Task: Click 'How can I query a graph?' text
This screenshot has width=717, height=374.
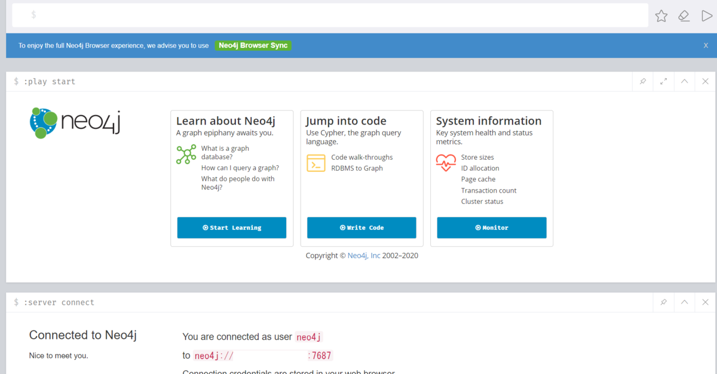Action: (x=240, y=168)
